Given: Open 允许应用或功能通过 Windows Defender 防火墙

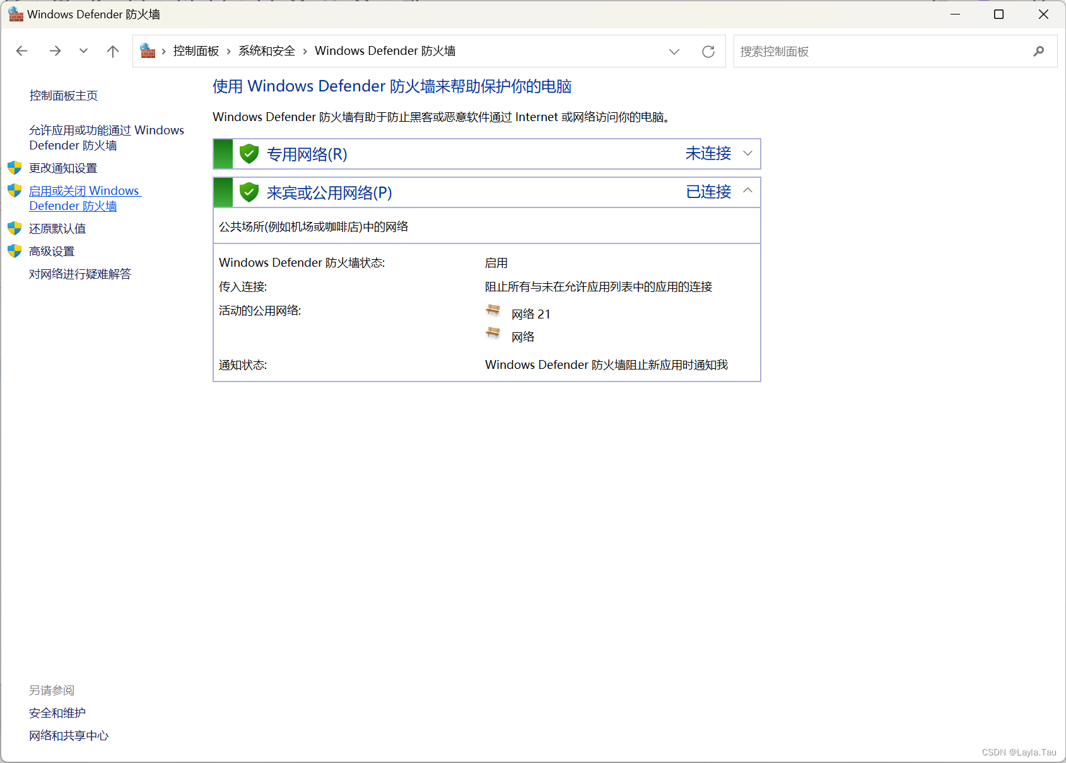Looking at the screenshot, I should (x=107, y=137).
